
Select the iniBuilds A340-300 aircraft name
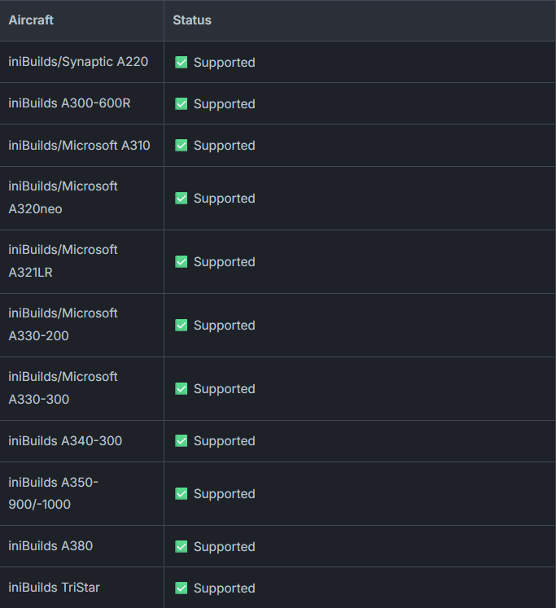pos(65,441)
